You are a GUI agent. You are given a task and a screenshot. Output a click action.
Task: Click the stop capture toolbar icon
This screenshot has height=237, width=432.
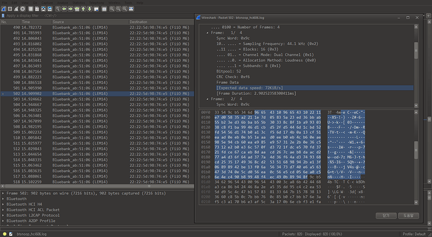pyautogui.click(x=10, y=9)
